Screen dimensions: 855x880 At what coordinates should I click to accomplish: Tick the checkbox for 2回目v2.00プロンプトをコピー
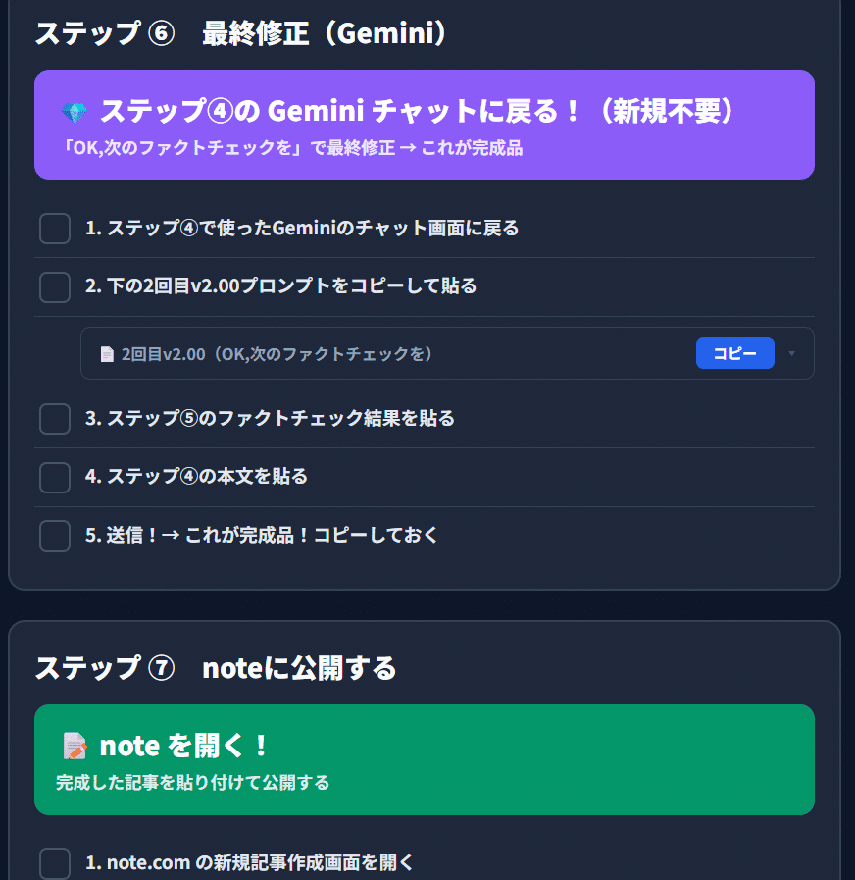55,287
